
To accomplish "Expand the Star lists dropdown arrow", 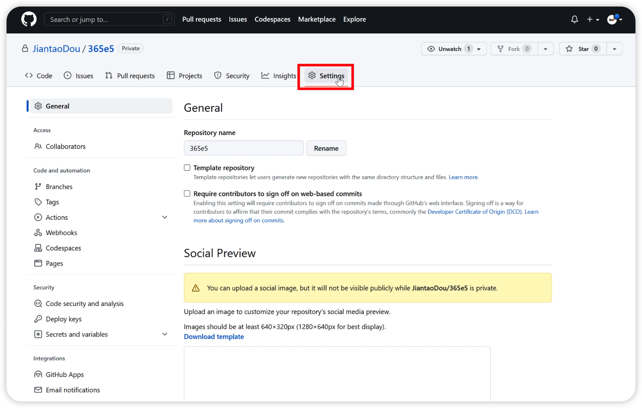I will click(614, 49).
